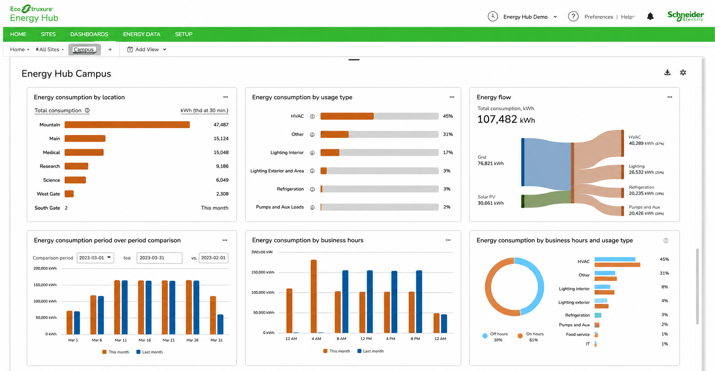Screen dimensions: 715x371
Task: Click the clock icon beside Energy Hub Demo
Action: 493,16
